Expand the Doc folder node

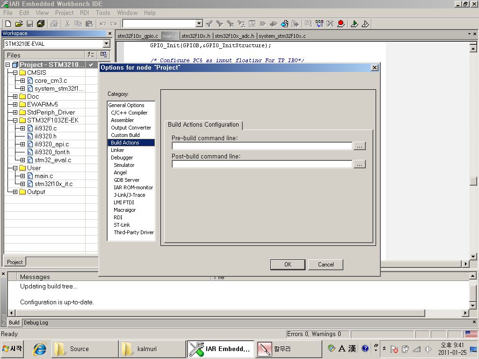[15, 96]
